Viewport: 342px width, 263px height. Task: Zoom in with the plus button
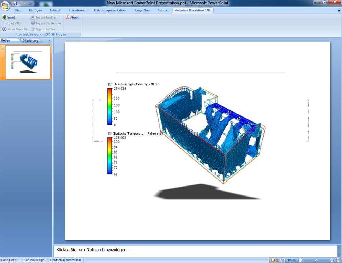coord(332,260)
